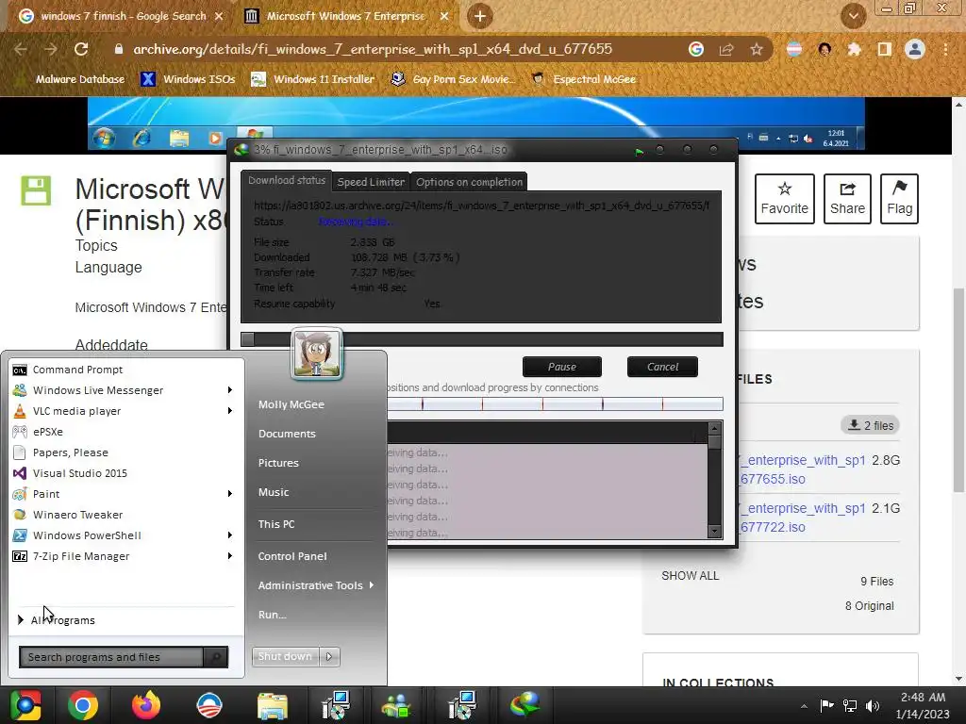966x724 pixels.
Task: Expand 7-Zip File Manager submenu arrow
Action: coord(230,556)
